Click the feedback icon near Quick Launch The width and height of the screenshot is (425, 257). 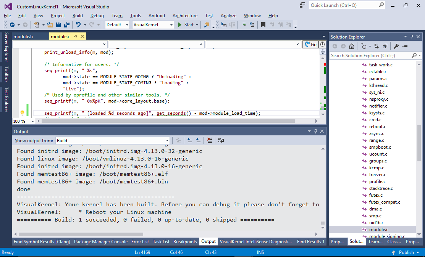click(x=302, y=5)
